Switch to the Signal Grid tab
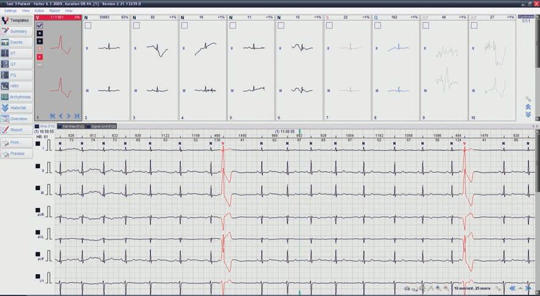This screenshot has height=296, width=540. [102, 126]
